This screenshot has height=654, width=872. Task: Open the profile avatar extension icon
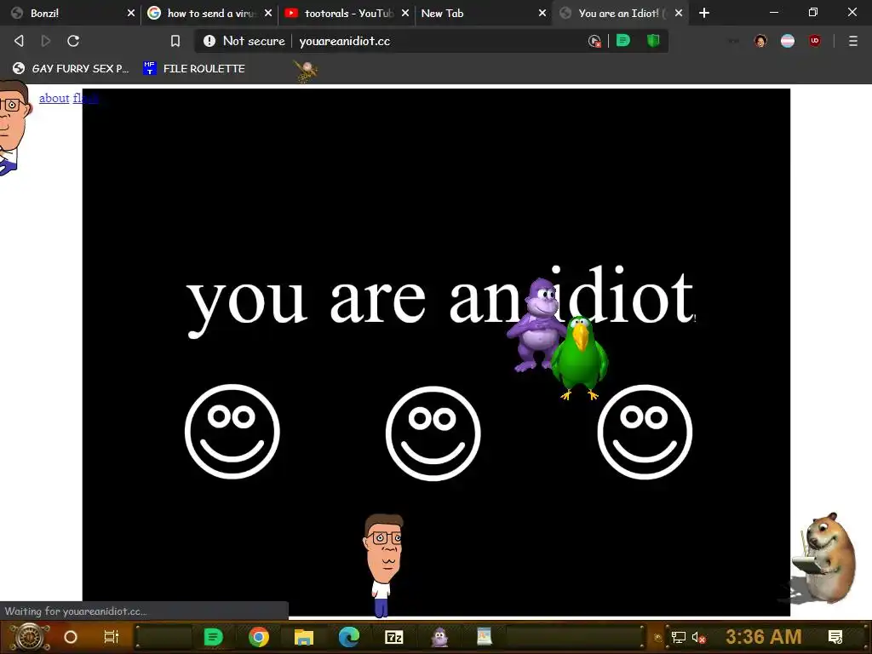point(760,41)
